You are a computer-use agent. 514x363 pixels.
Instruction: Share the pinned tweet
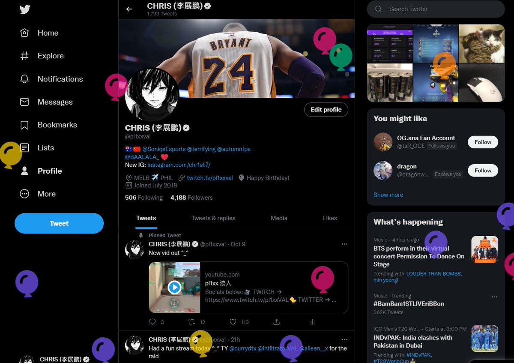277,322
